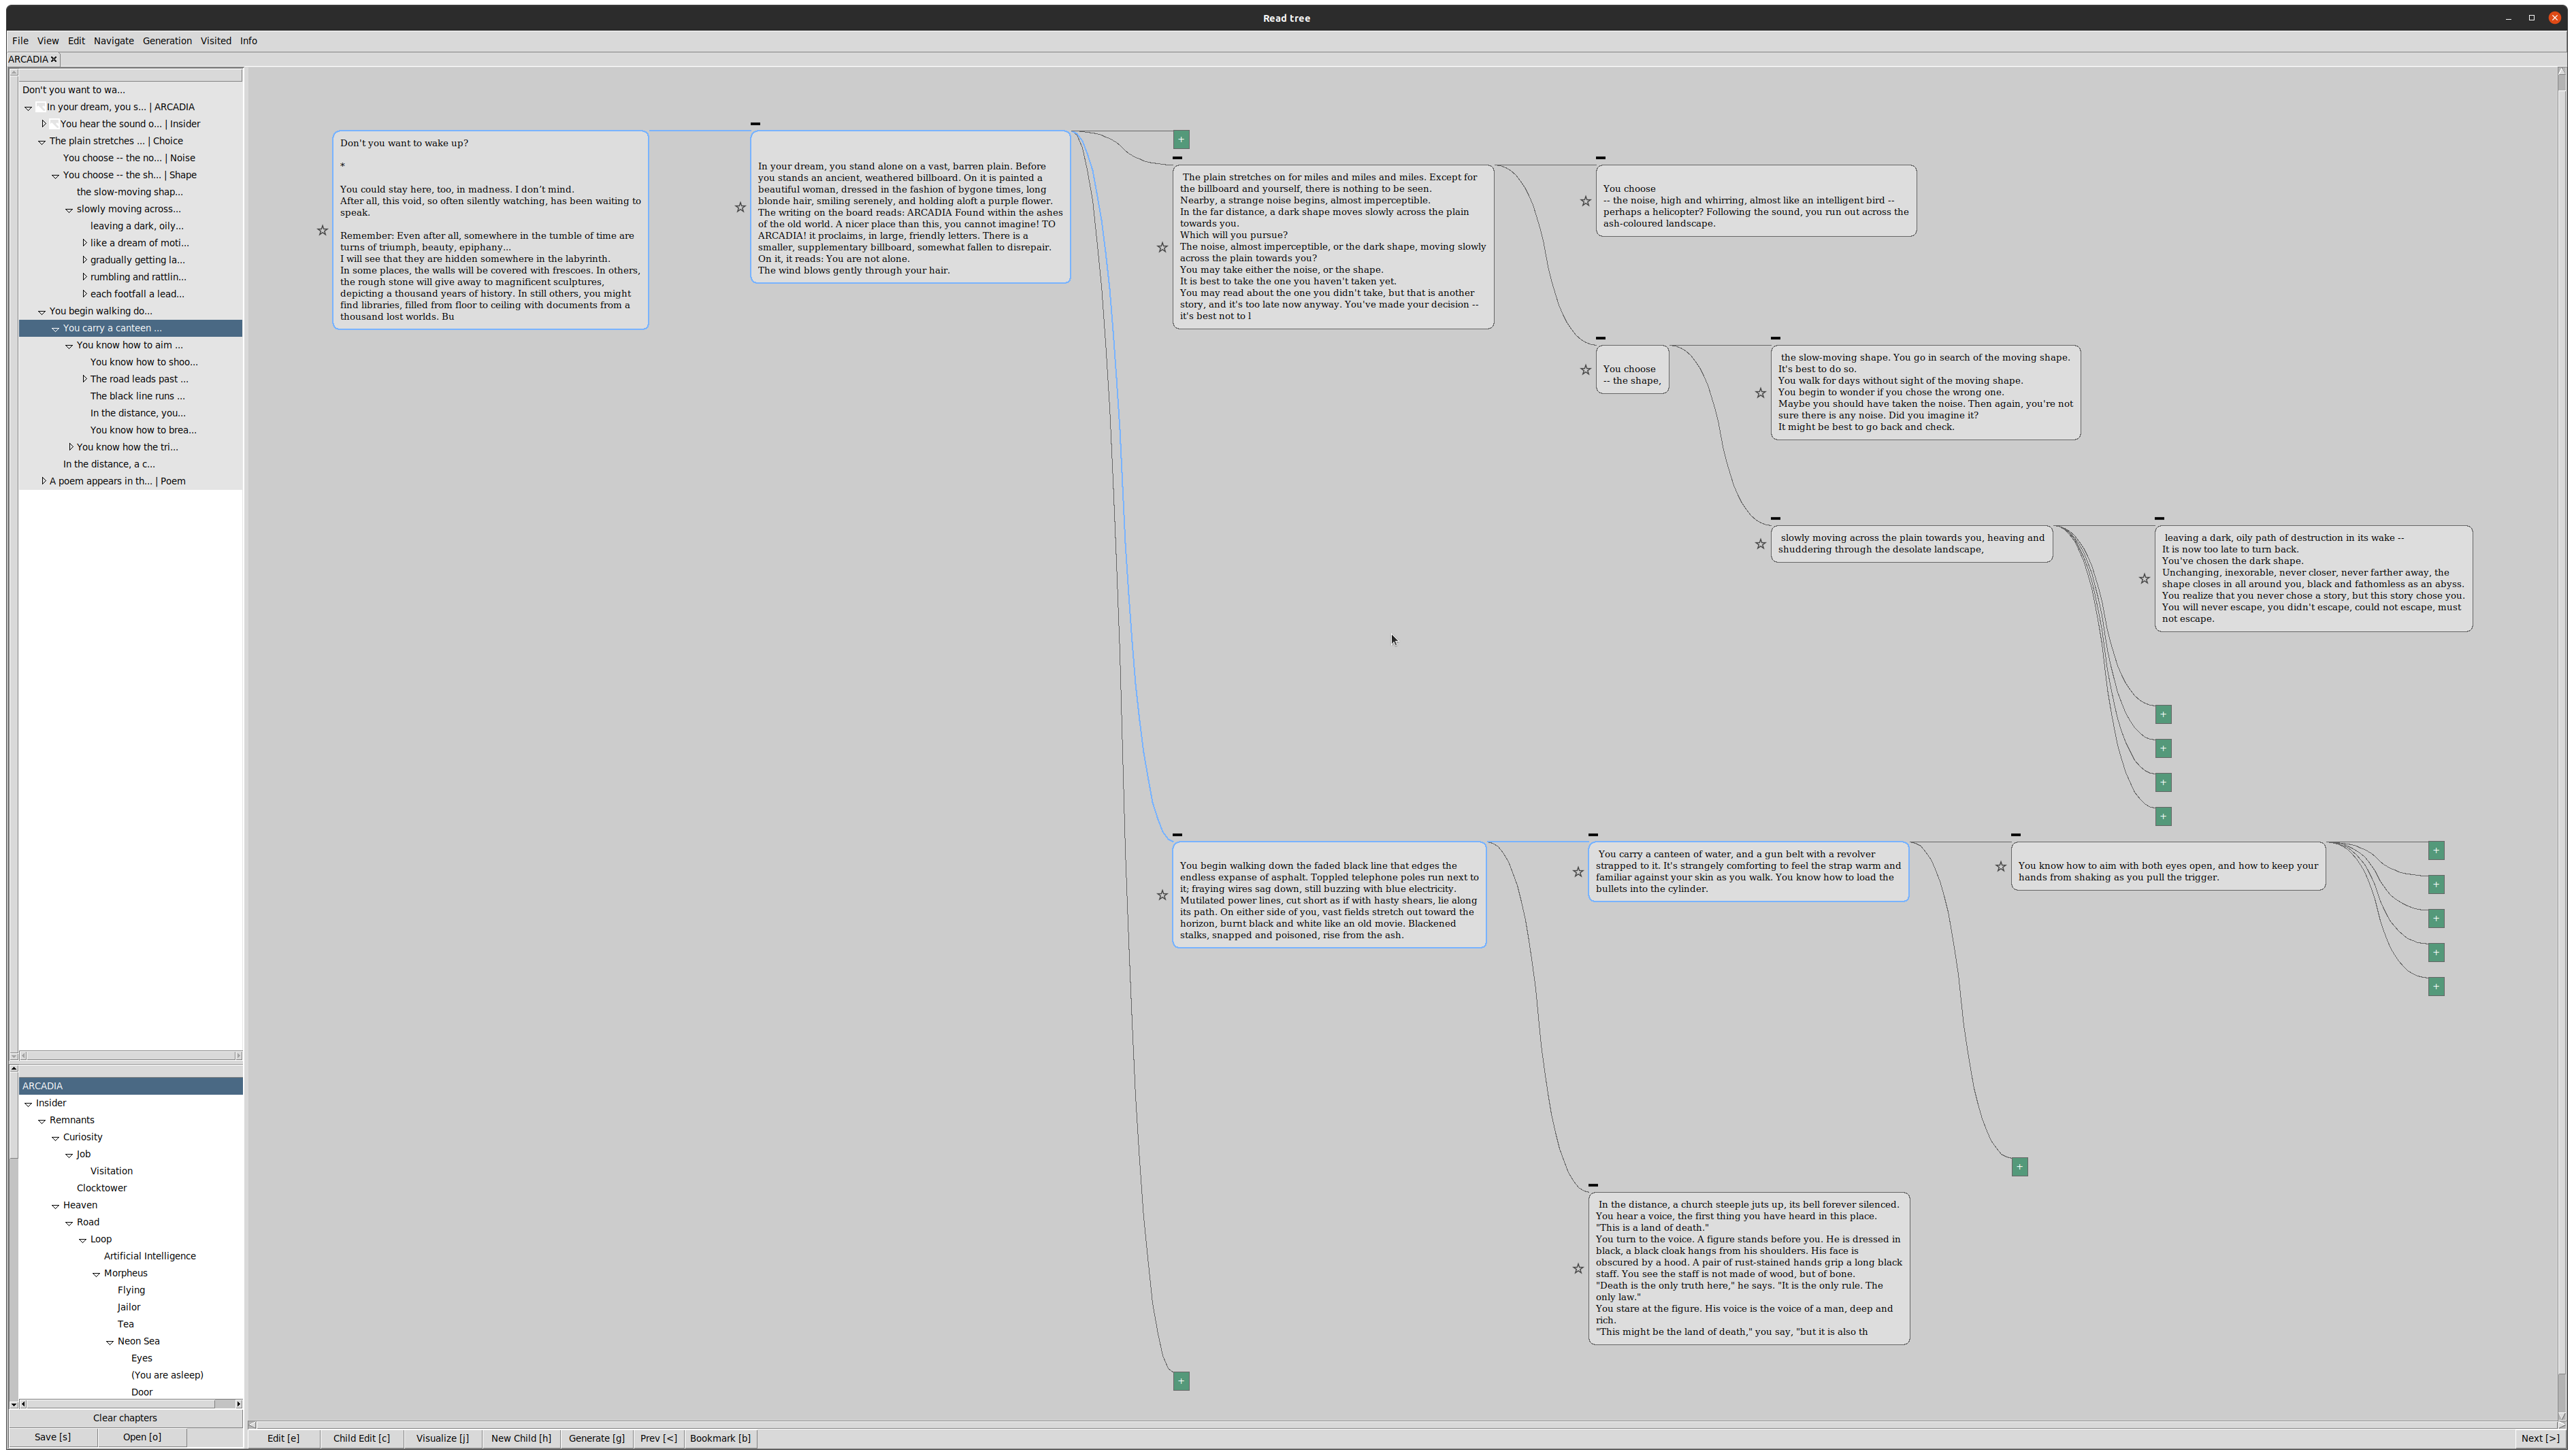The width and height of the screenshot is (2574, 1456).
Task: Toggle star on 'You know how to aim' node
Action: point(2001,867)
